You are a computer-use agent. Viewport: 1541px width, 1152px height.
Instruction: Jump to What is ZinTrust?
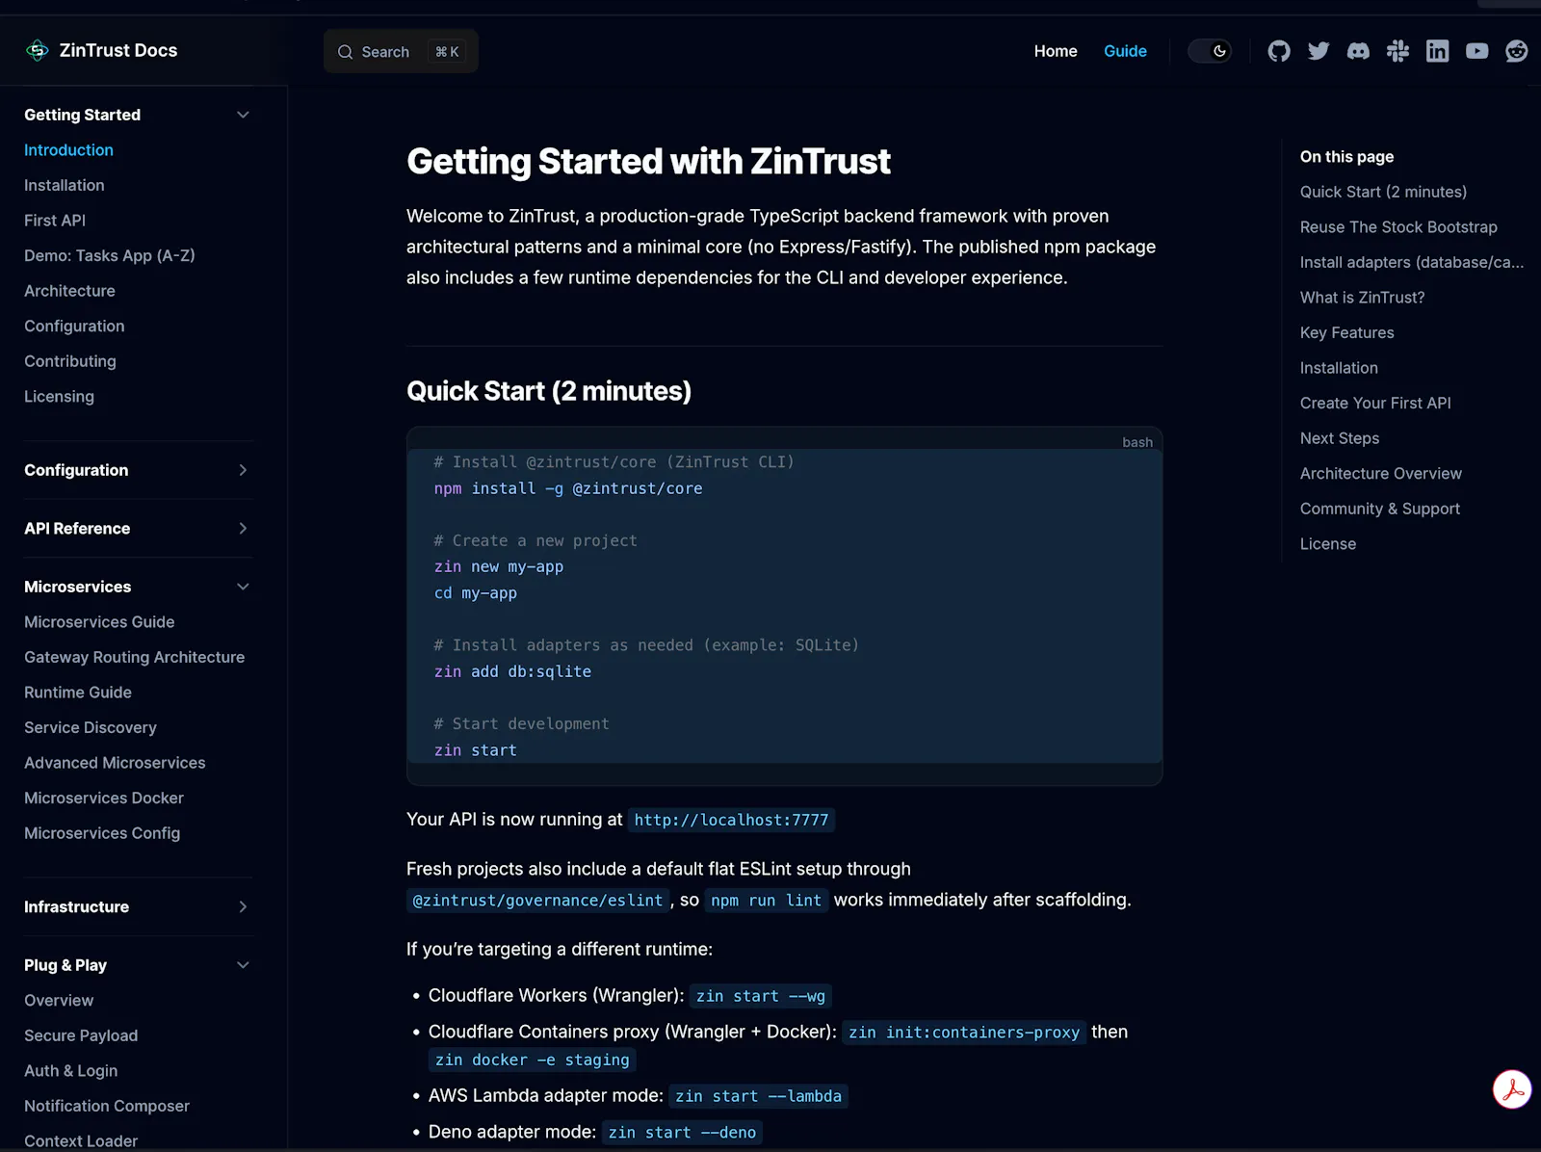coord(1362,298)
